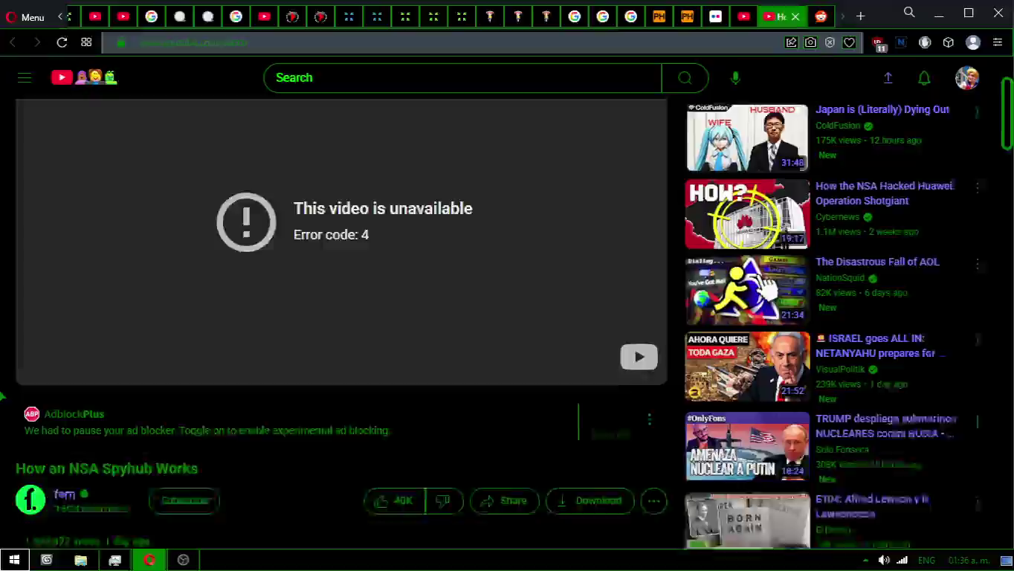1014x571 pixels.
Task: Click the page vertical scrollbar
Action: pyautogui.click(x=1007, y=113)
